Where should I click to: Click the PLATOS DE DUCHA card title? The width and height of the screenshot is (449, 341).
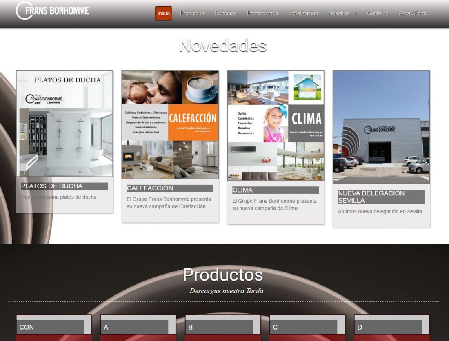click(x=64, y=186)
